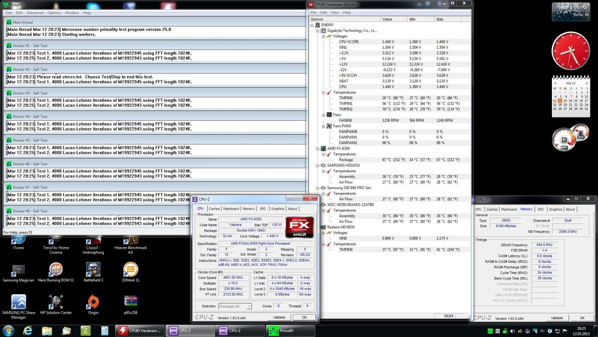Open HP Solution Center desktop icon
Viewport: 598px width, 337px height.
56,305
